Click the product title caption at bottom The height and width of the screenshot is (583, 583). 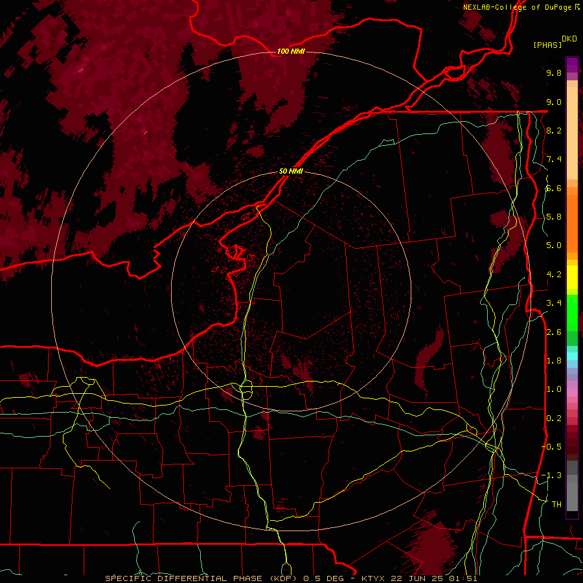291,578
